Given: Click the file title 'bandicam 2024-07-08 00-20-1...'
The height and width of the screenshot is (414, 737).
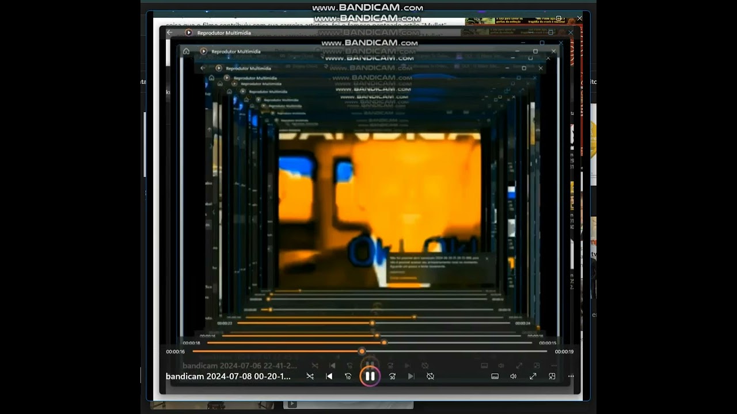Looking at the screenshot, I should [x=228, y=376].
